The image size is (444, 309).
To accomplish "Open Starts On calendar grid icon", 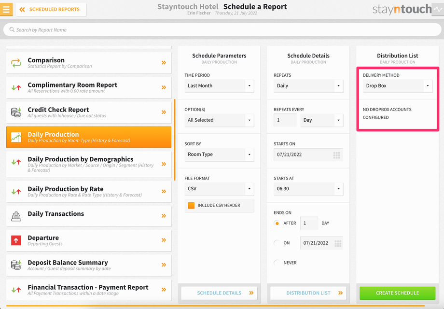I will click(337, 155).
